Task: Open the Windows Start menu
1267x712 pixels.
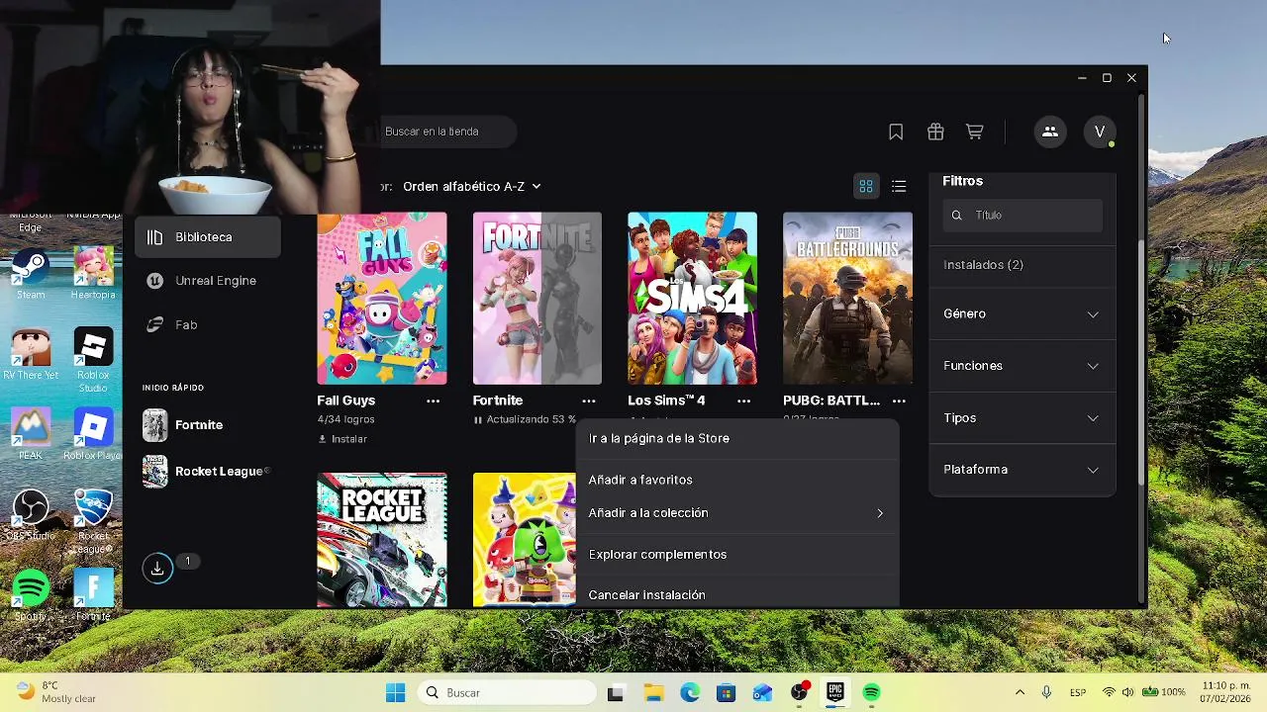Action: click(x=395, y=692)
